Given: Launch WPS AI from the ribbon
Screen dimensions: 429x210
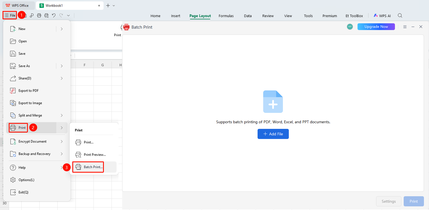Looking at the screenshot, I should tap(382, 16).
